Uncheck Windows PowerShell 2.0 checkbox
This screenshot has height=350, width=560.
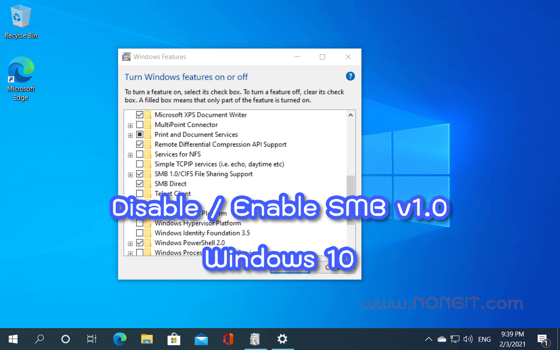tap(140, 243)
